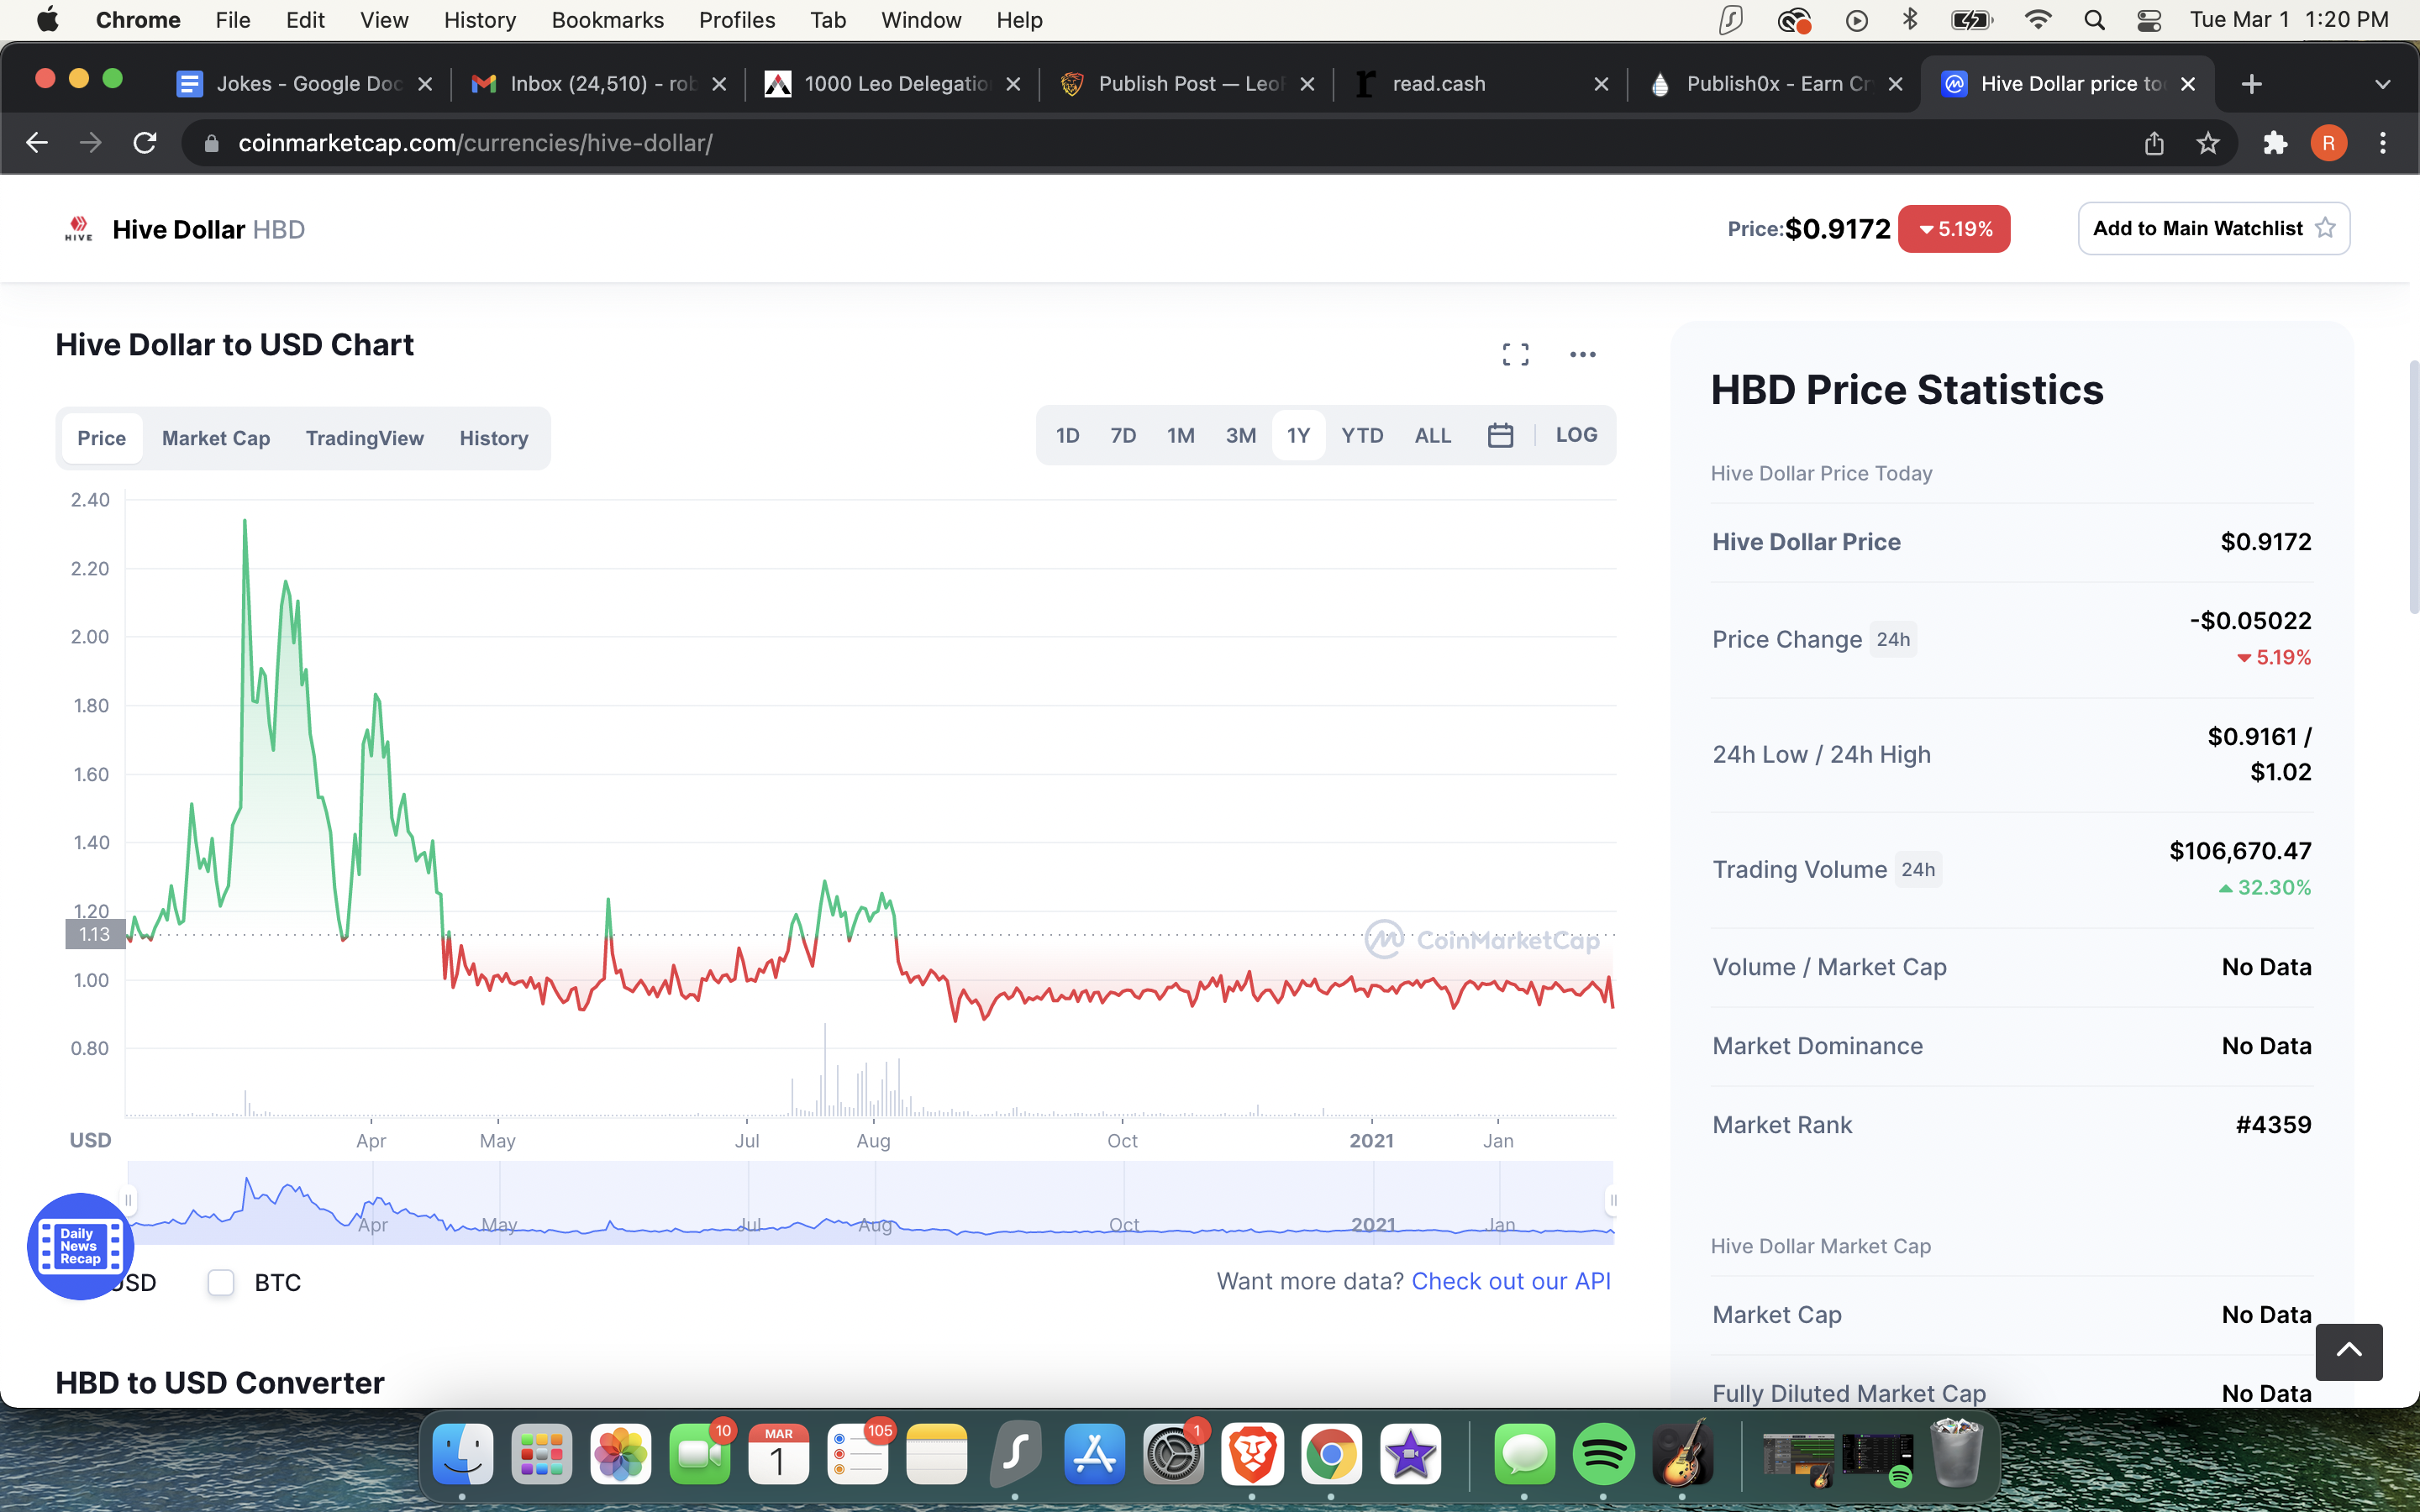
Task: Open Finder in the dock
Action: pyautogui.click(x=463, y=1454)
